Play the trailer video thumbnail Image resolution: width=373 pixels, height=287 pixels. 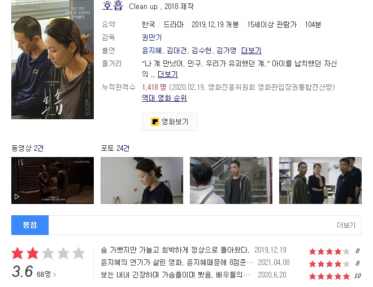pos(53,180)
